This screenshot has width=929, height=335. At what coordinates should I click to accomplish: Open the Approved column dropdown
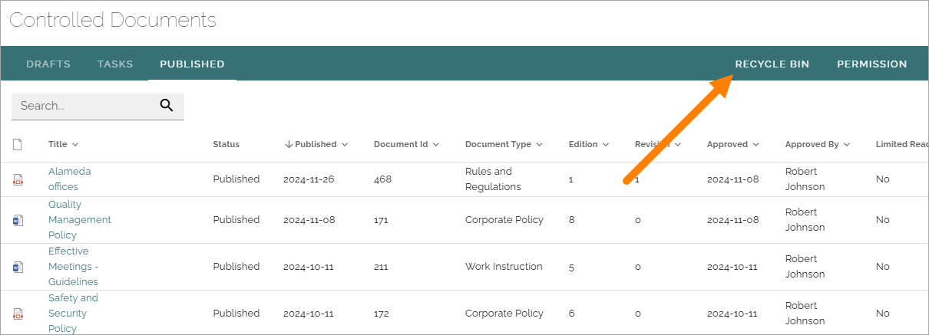point(755,144)
